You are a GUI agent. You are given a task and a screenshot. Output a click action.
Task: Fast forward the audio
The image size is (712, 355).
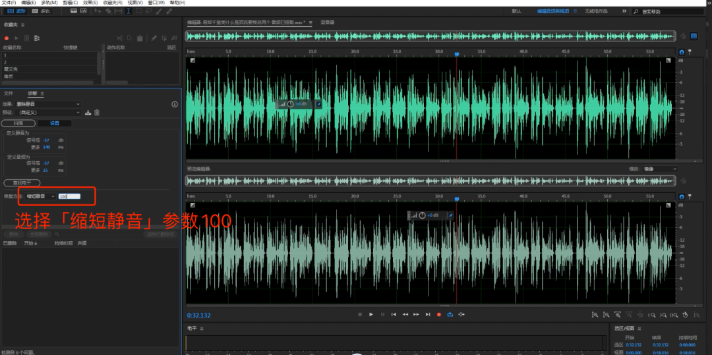pos(417,314)
